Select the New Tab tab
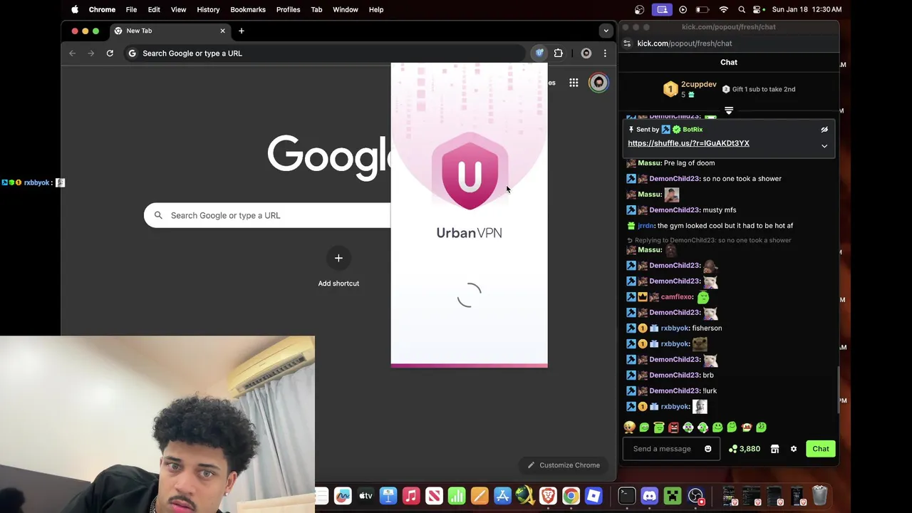 point(170,31)
